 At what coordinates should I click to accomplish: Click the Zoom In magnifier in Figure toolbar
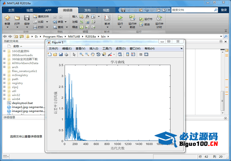(81, 54)
